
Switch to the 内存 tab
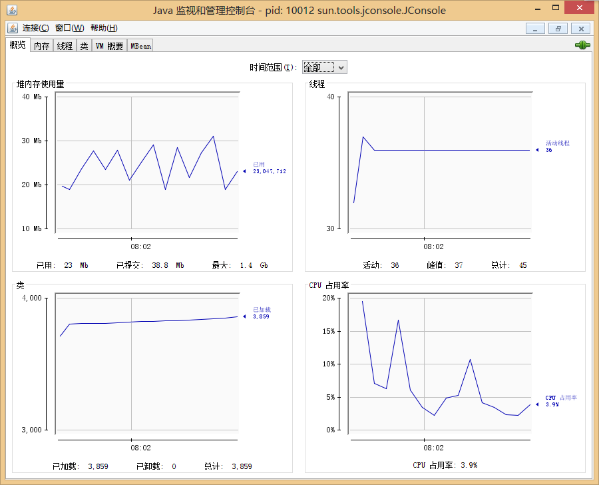point(42,46)
